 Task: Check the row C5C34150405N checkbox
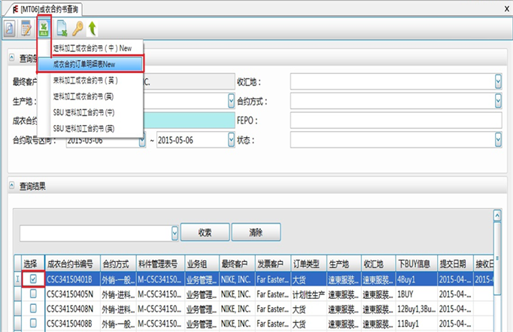coord(32,293)
